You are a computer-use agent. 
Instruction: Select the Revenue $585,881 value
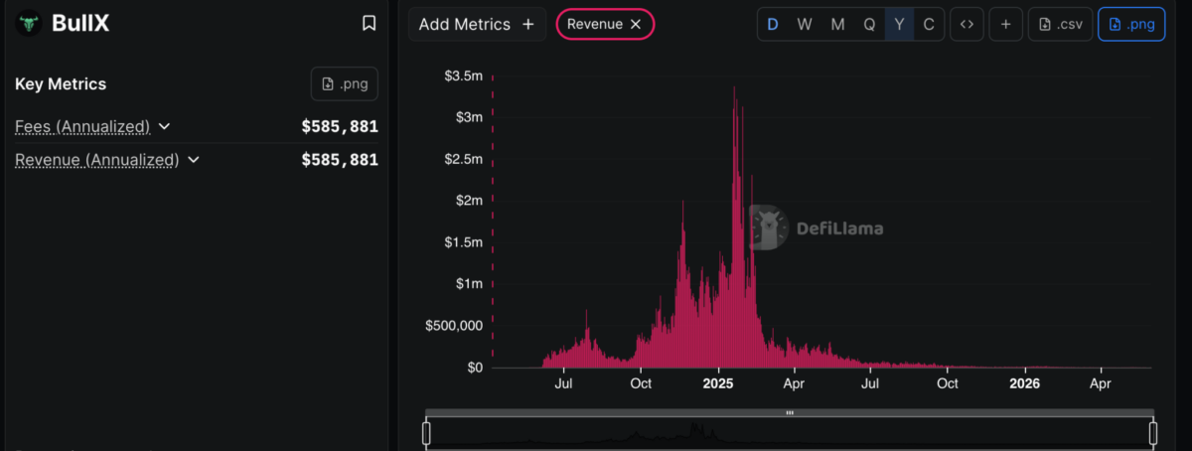point(340,159)
